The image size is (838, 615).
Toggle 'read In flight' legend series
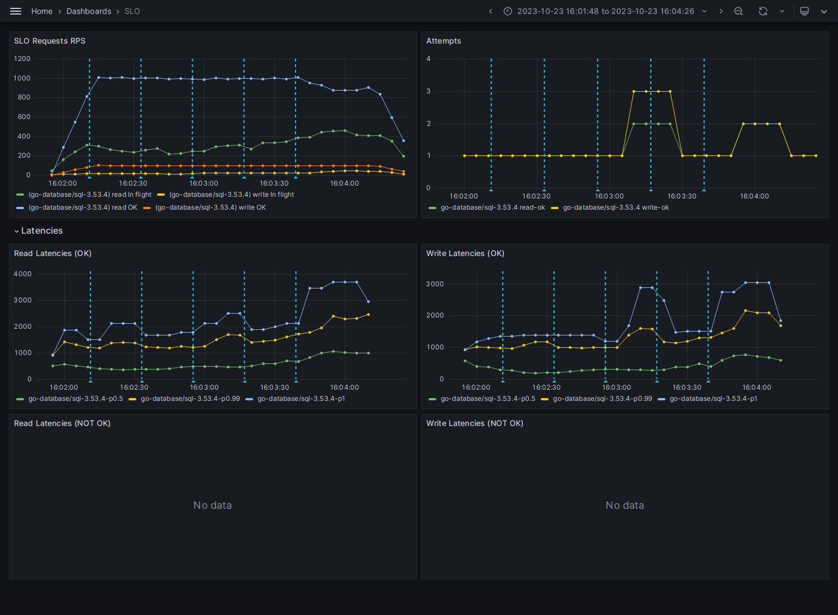point(90,195)
